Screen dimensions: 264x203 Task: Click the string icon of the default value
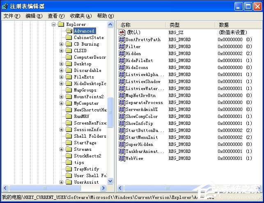pyautogui.click(x=122, y=32)
